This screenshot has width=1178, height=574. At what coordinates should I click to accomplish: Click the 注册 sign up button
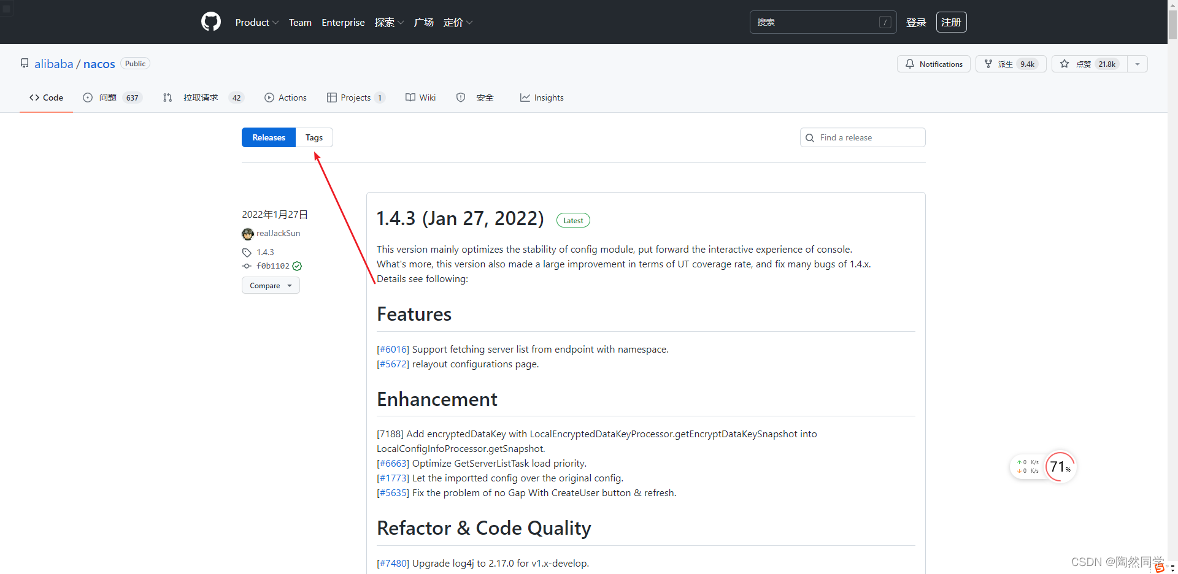click(x=951, y=22)
